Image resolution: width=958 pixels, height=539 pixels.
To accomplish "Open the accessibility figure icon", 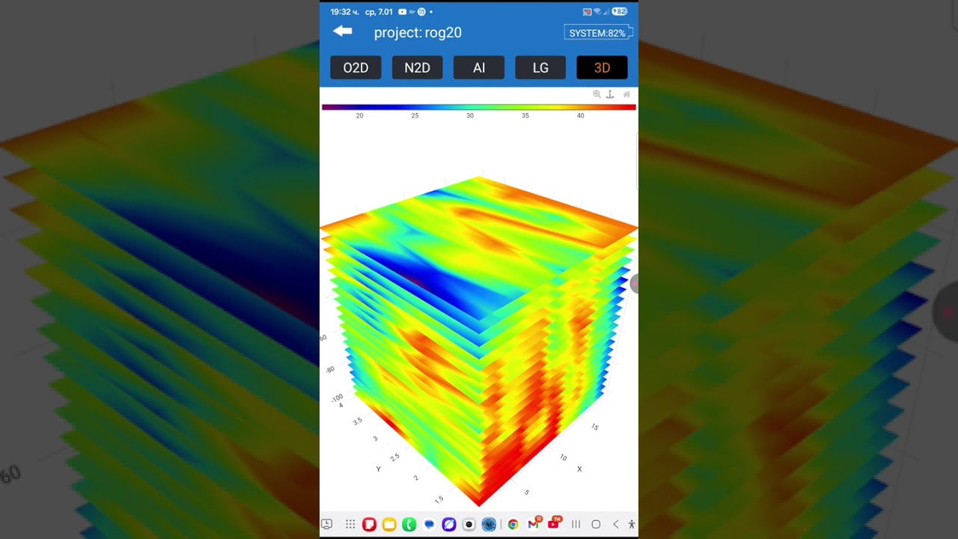I will 631,525.
